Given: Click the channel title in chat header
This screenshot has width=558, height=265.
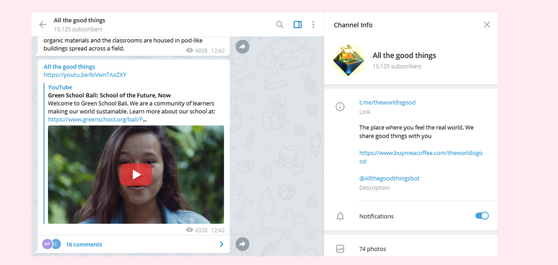Looking at the screenshot, I should 79,20.
